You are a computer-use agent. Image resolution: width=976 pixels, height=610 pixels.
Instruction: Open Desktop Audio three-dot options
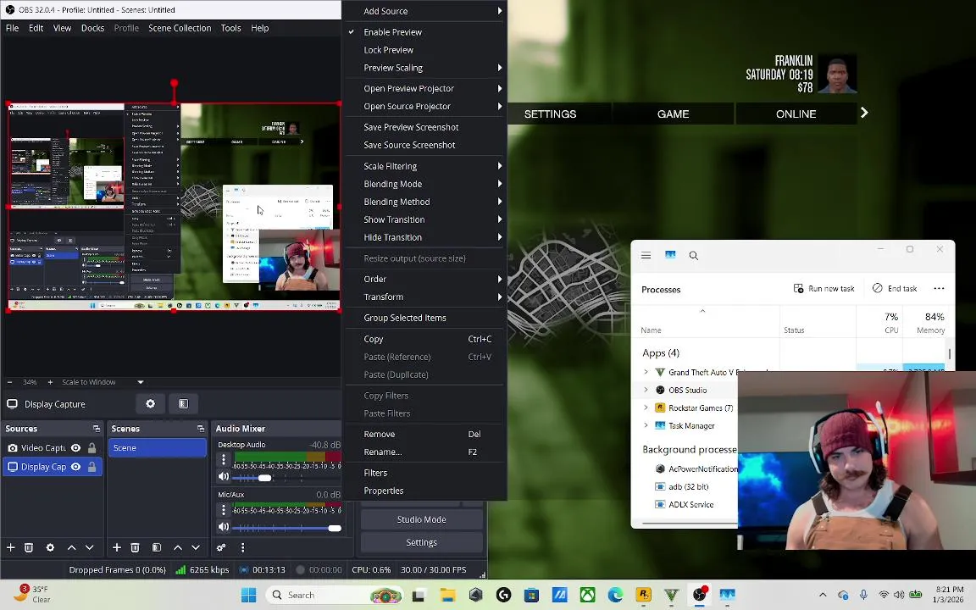[224, 459]
